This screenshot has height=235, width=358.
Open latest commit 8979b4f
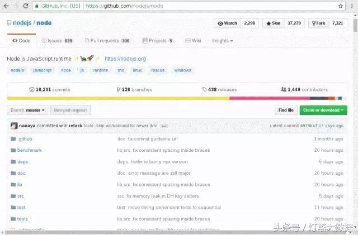pyautogui.click(x=309, y=126)
